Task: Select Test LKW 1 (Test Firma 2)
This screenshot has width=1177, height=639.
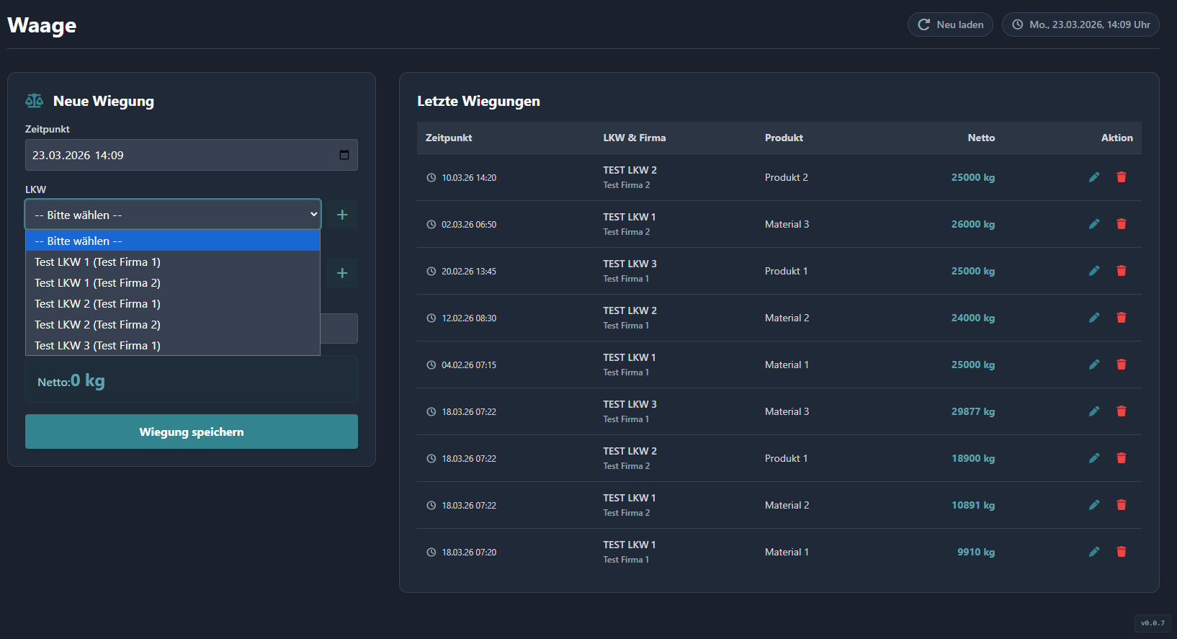Action: pos(97,283)
